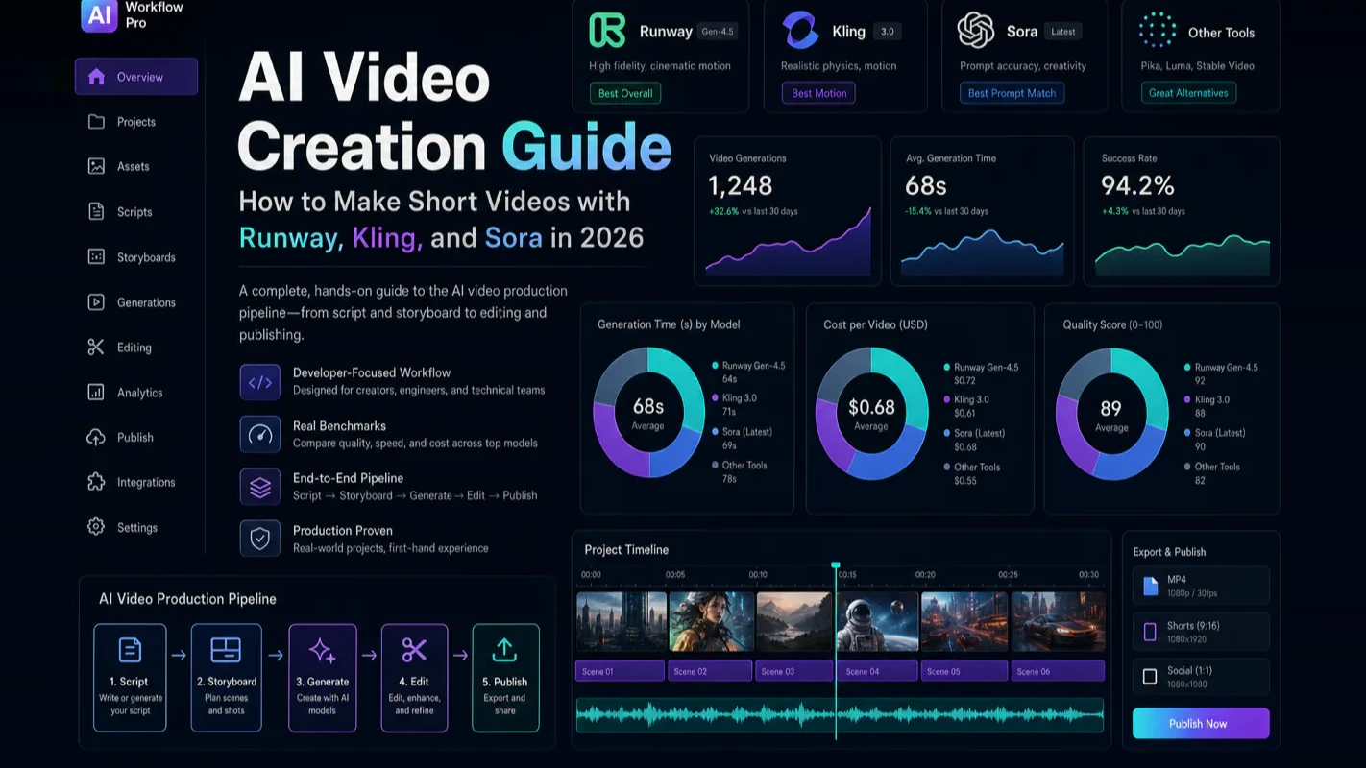
Task: Click the 00:05 mark on timeline ruler
Action: point(675,574)
